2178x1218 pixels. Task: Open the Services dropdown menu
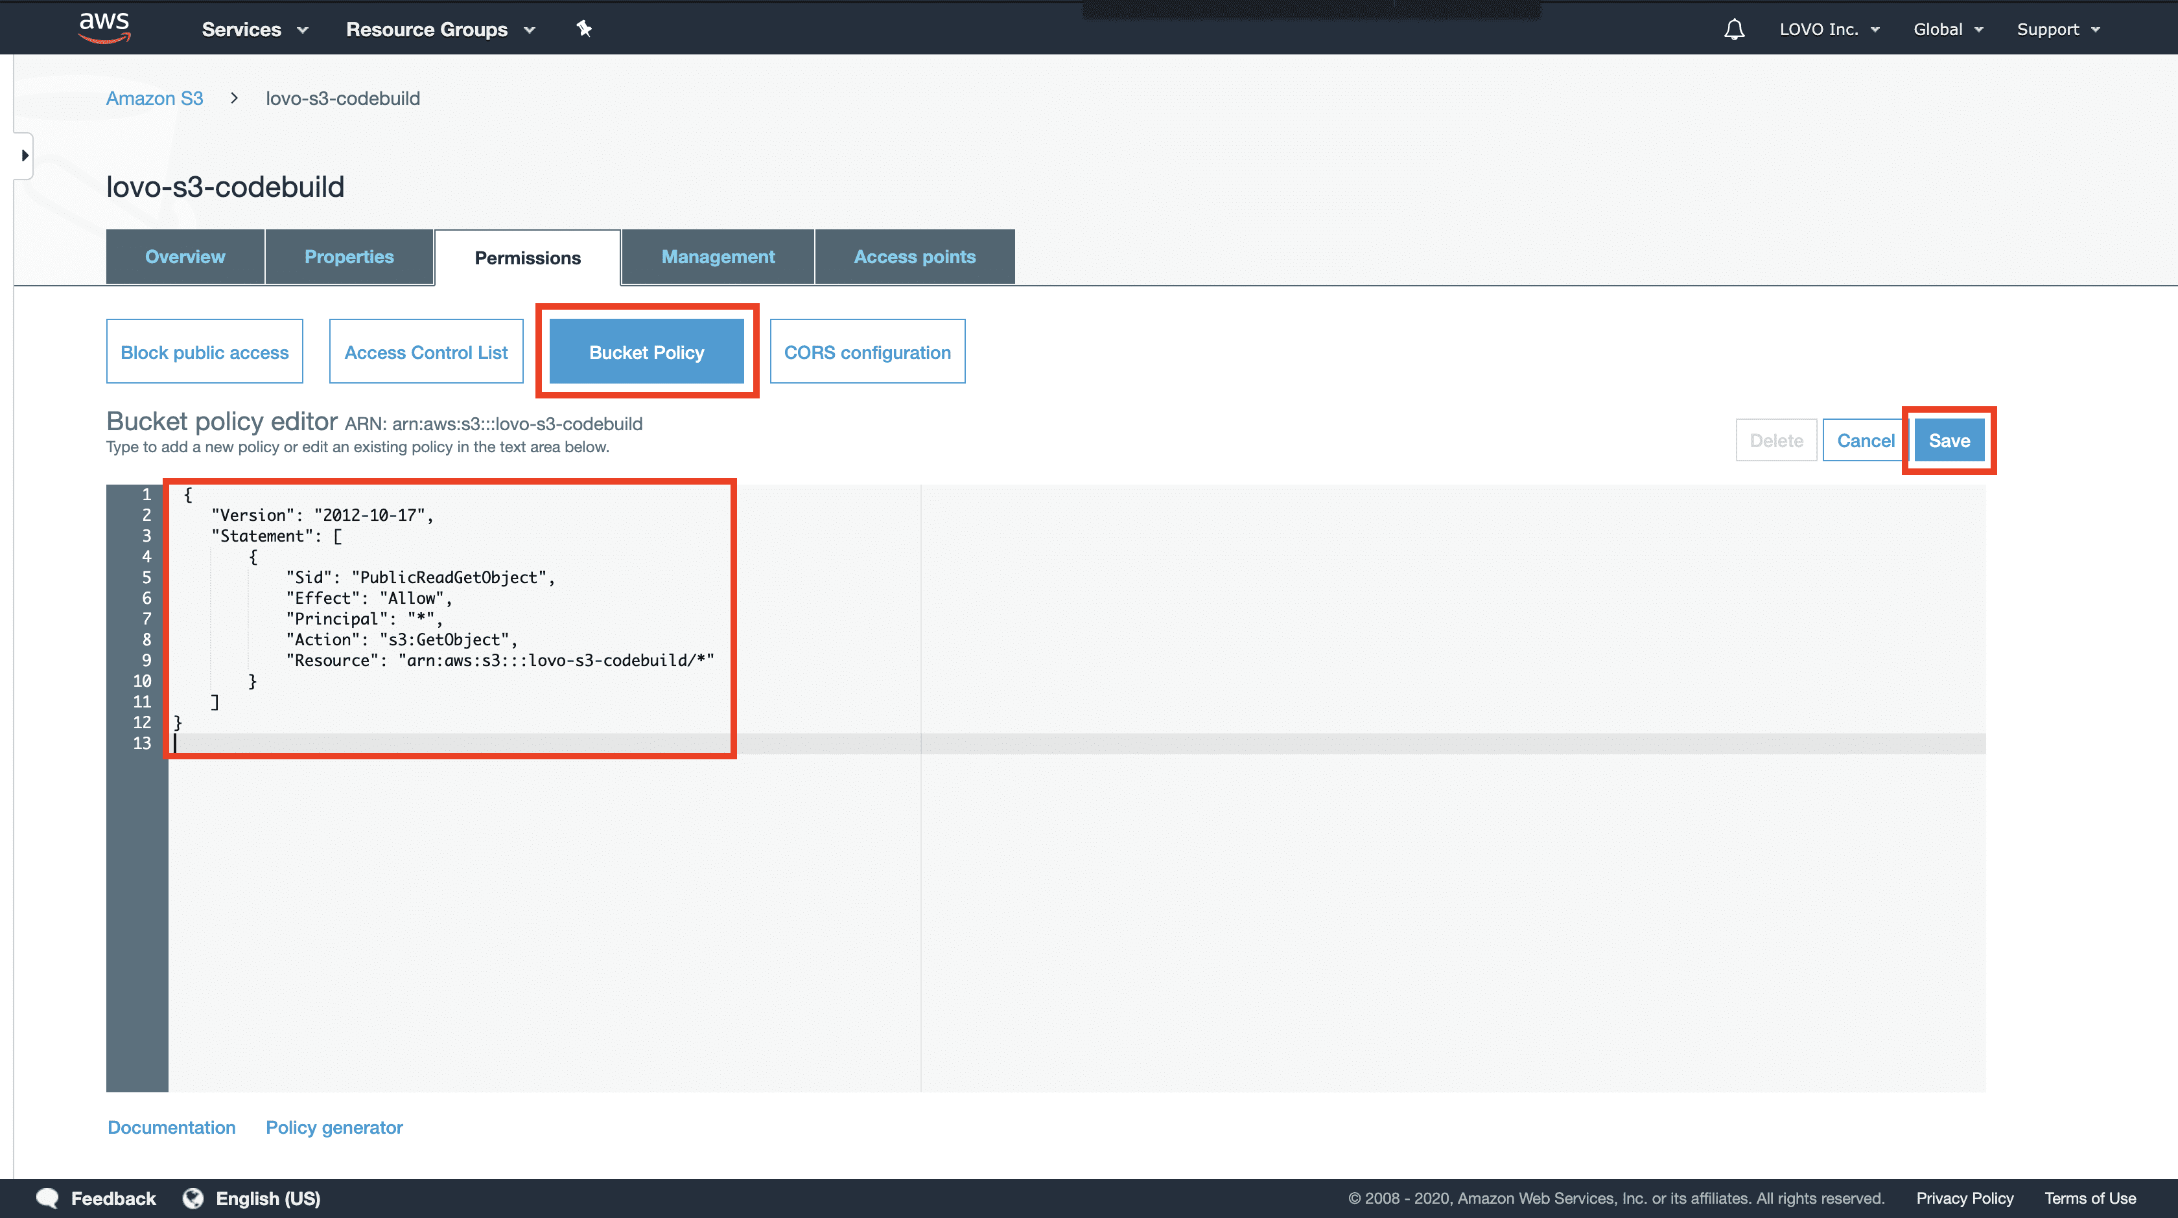coord(255,30)
